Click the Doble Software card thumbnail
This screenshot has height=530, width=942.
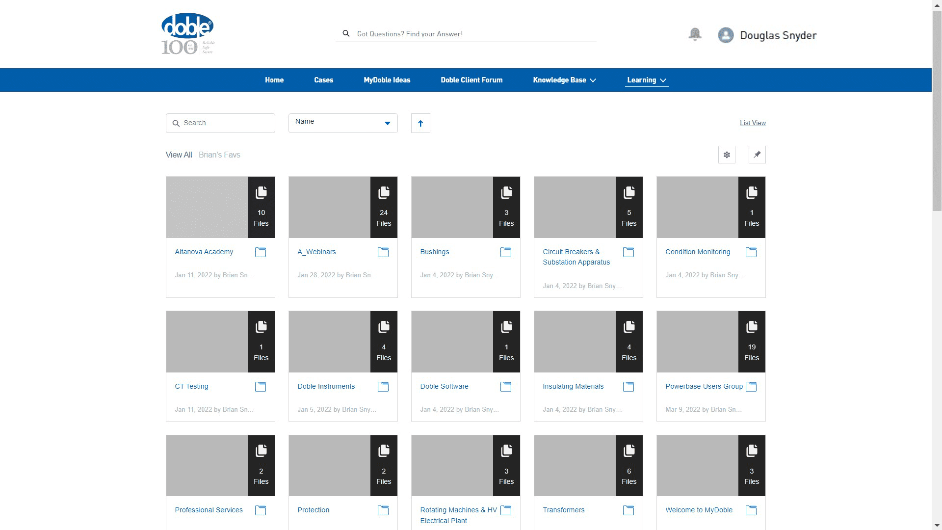click(452, 342)
